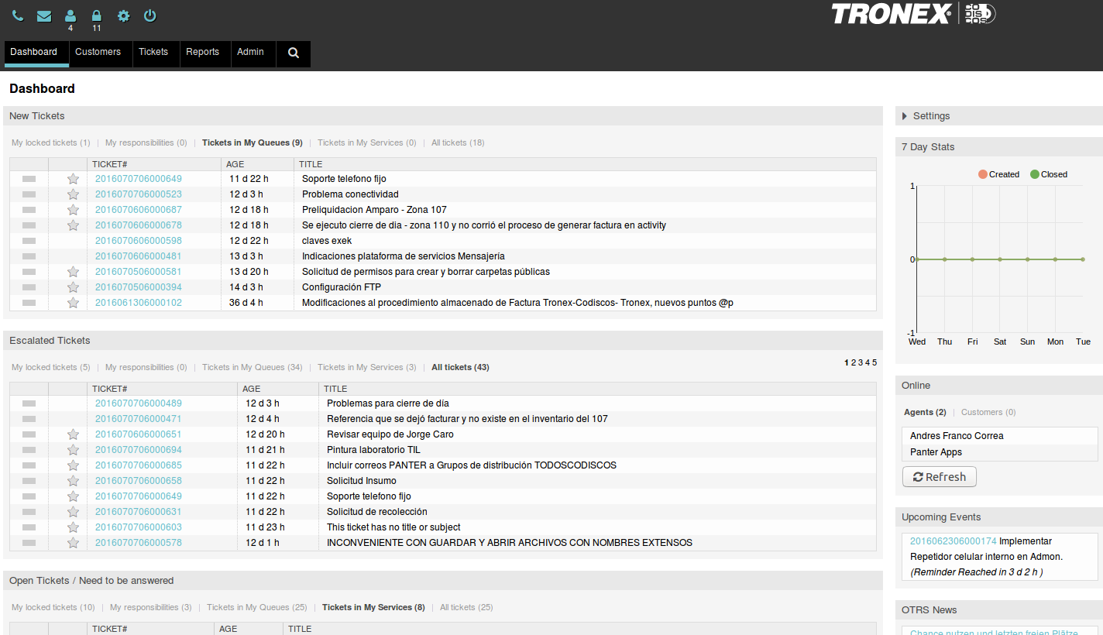The width and height of the screenshot is (1103, 635).
Task: Click priority flag of new ticket 2016070606000481
Action: [x=29, y=256]
